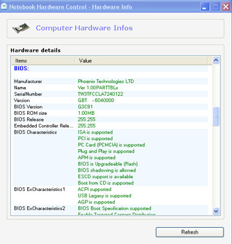Click the value G3C91

85,107
